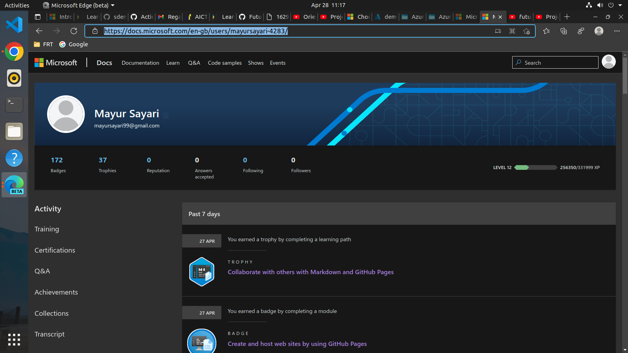The image size is (628, 353).
Task: Click the Docs home link
Action: (x=104, y=63)
